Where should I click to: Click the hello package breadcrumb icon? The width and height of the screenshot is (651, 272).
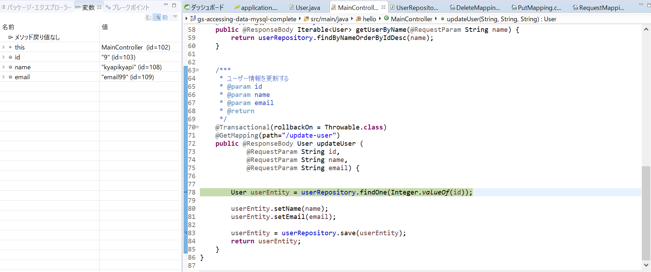click(x=359, y=19)
